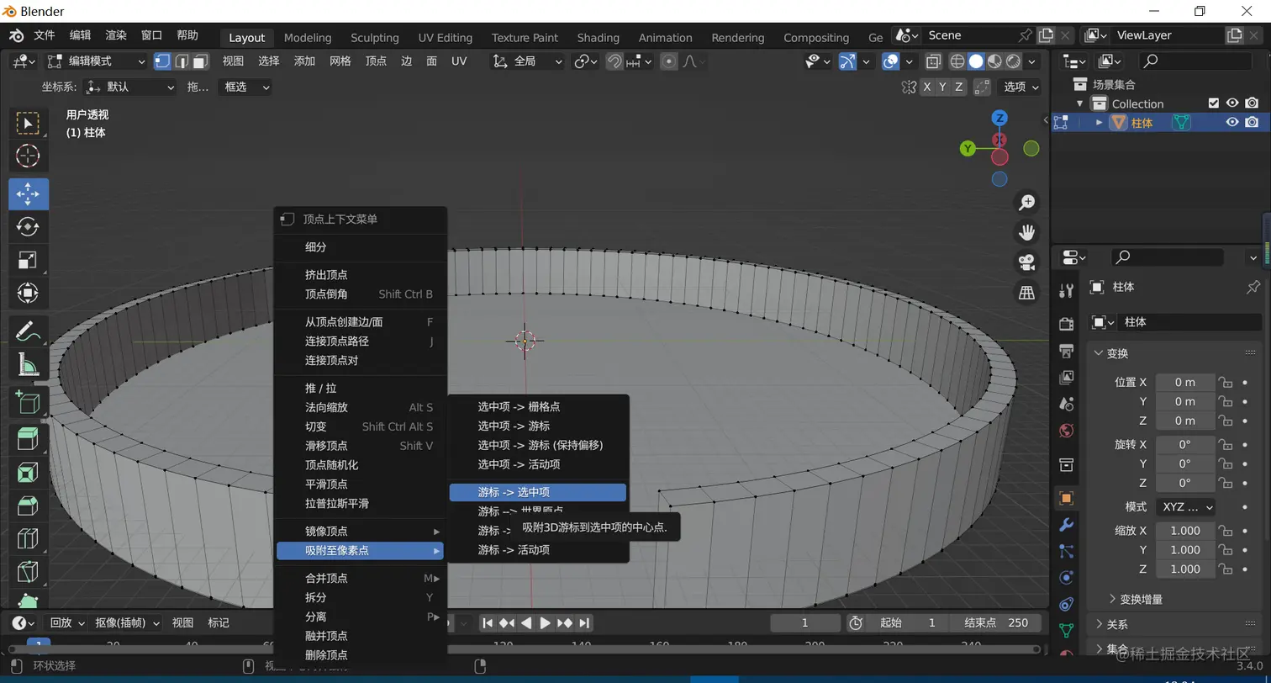Select the Transform tool
1271x683 pixels.
pos(28,293)
